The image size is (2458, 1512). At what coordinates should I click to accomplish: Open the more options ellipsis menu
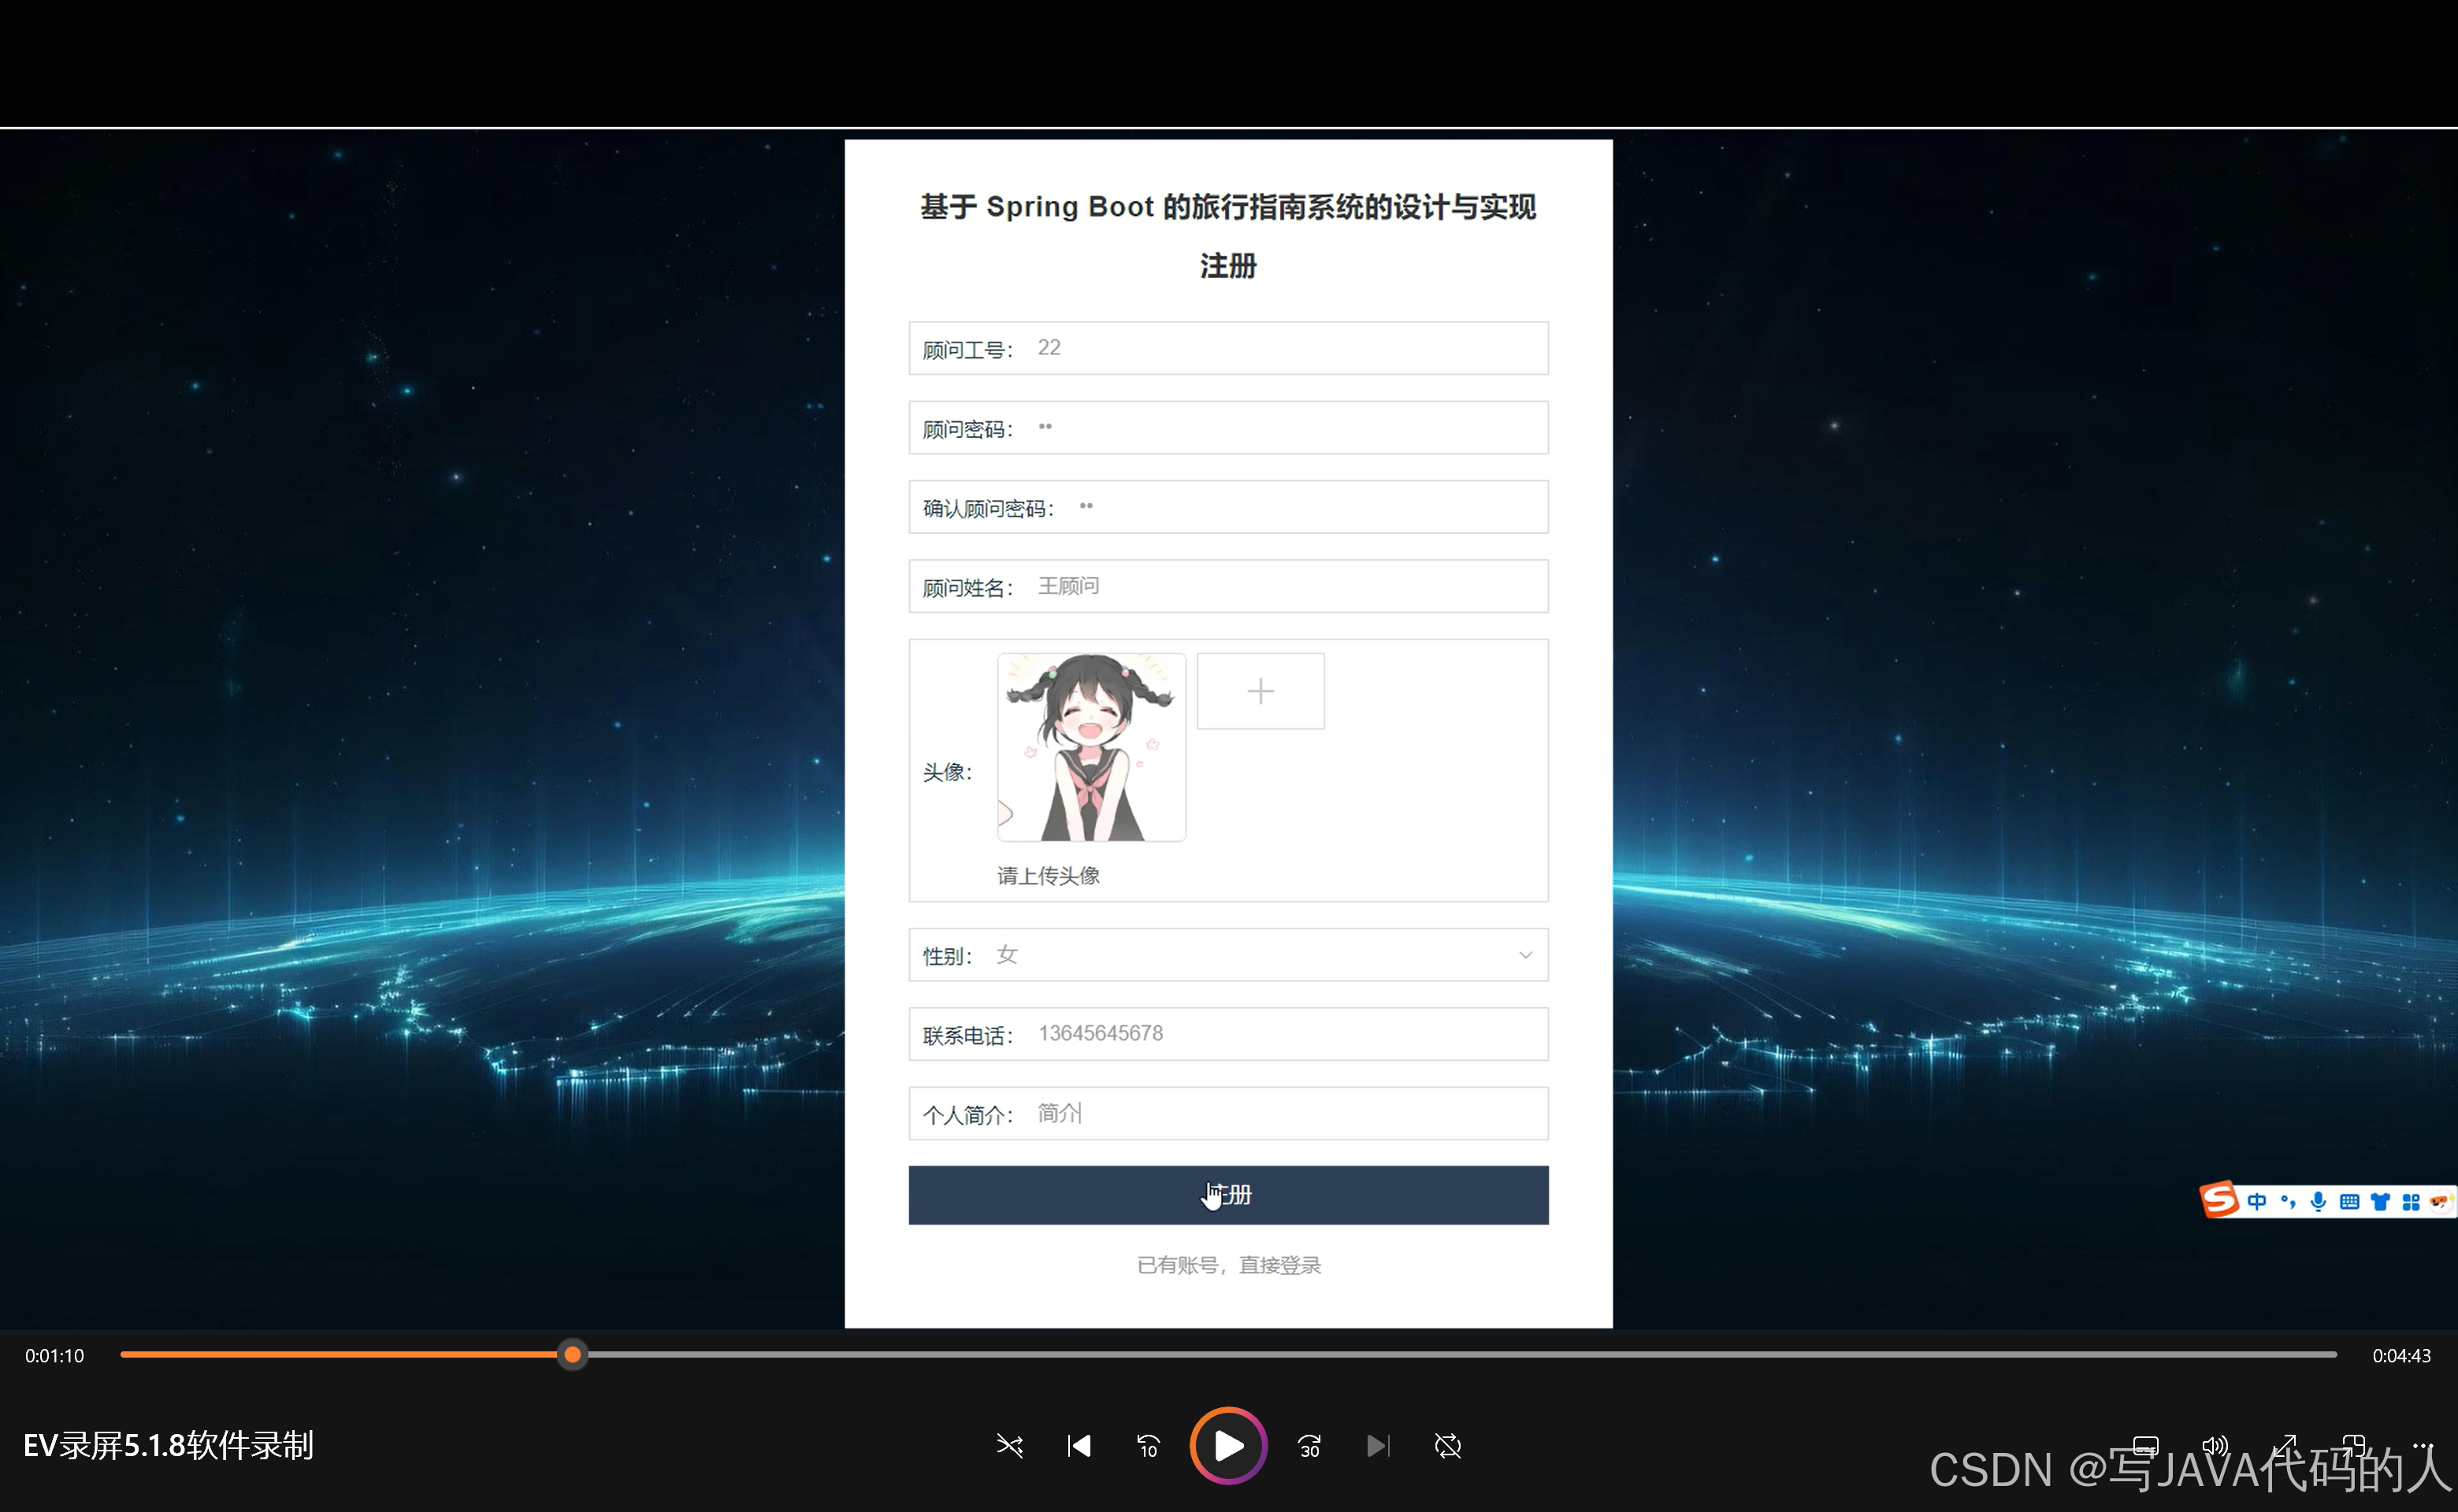2422,1445
